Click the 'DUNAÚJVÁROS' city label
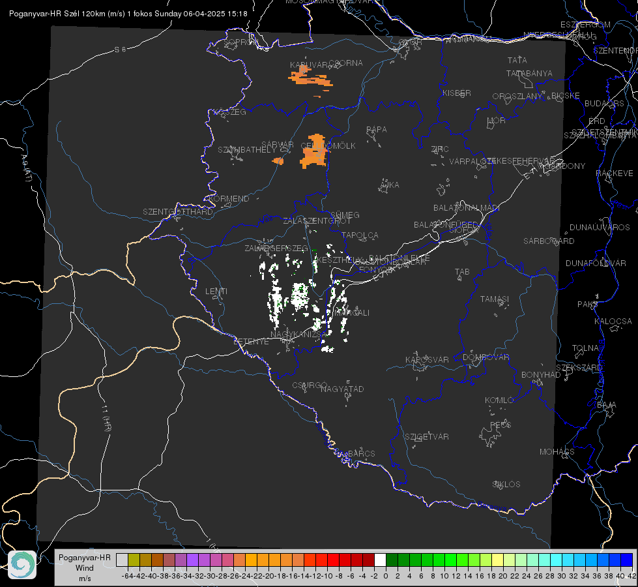Image resolution: width=638 pixels, height=587 pixels. (600, 228)
